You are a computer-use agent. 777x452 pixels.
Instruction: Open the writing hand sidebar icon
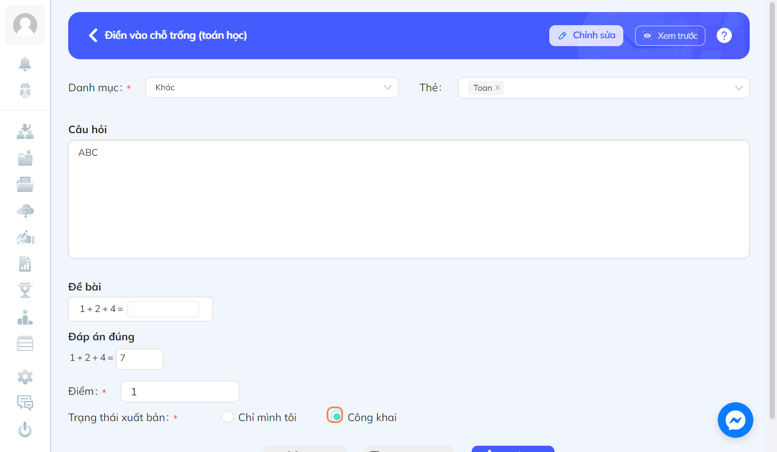click(x=25, y=238)
